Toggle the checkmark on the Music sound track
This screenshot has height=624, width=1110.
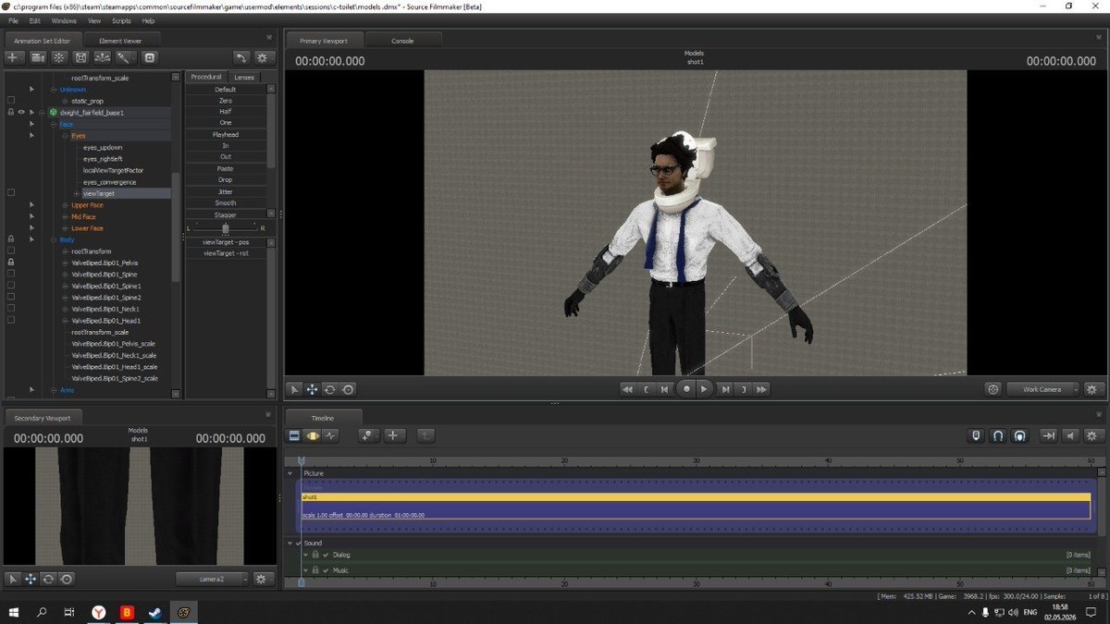pyautogui.click(x=326, y=570)
